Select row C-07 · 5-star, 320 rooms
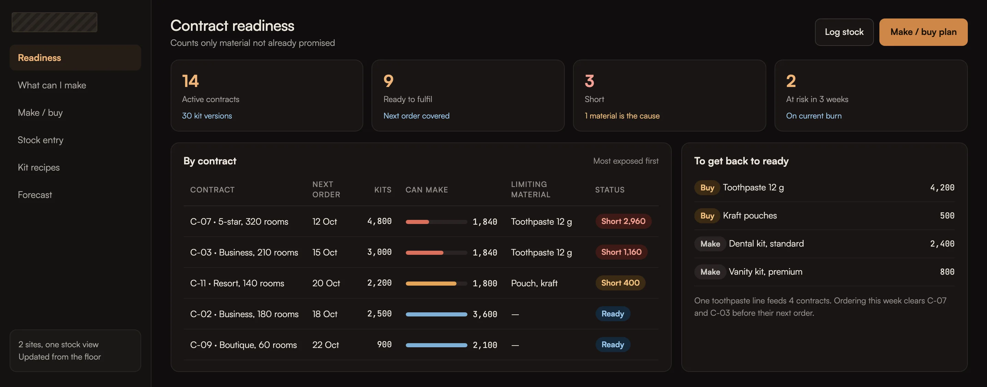 point(421,221)
